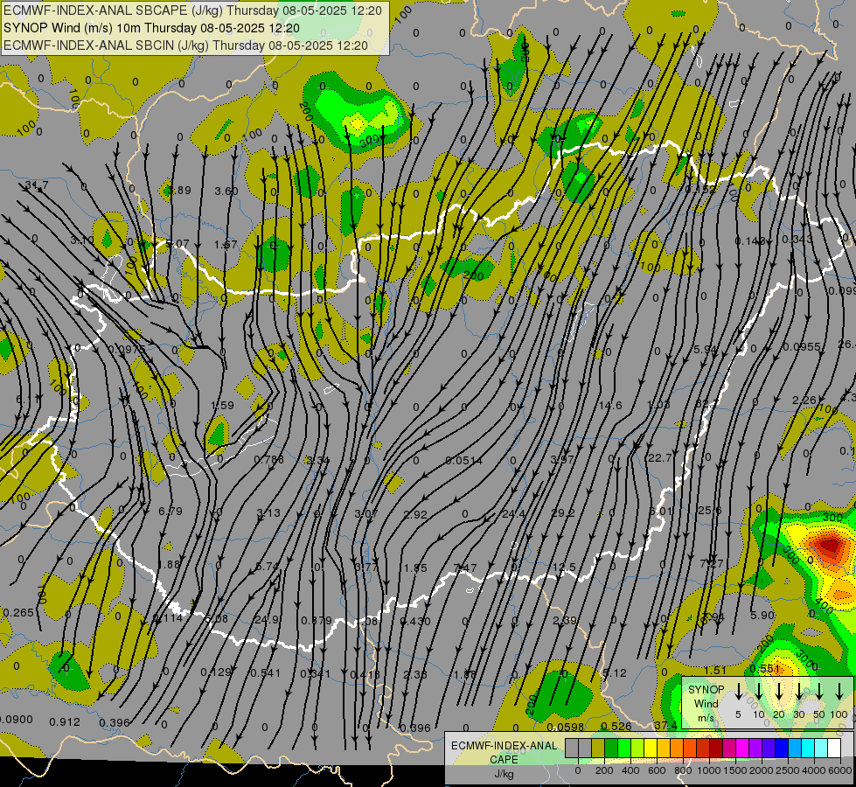
Task: Click the 34.7 value on the map
Action: (x=37, y=185)
